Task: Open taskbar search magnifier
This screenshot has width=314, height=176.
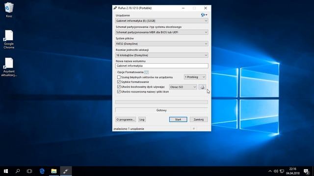Action: coord(18,171)
